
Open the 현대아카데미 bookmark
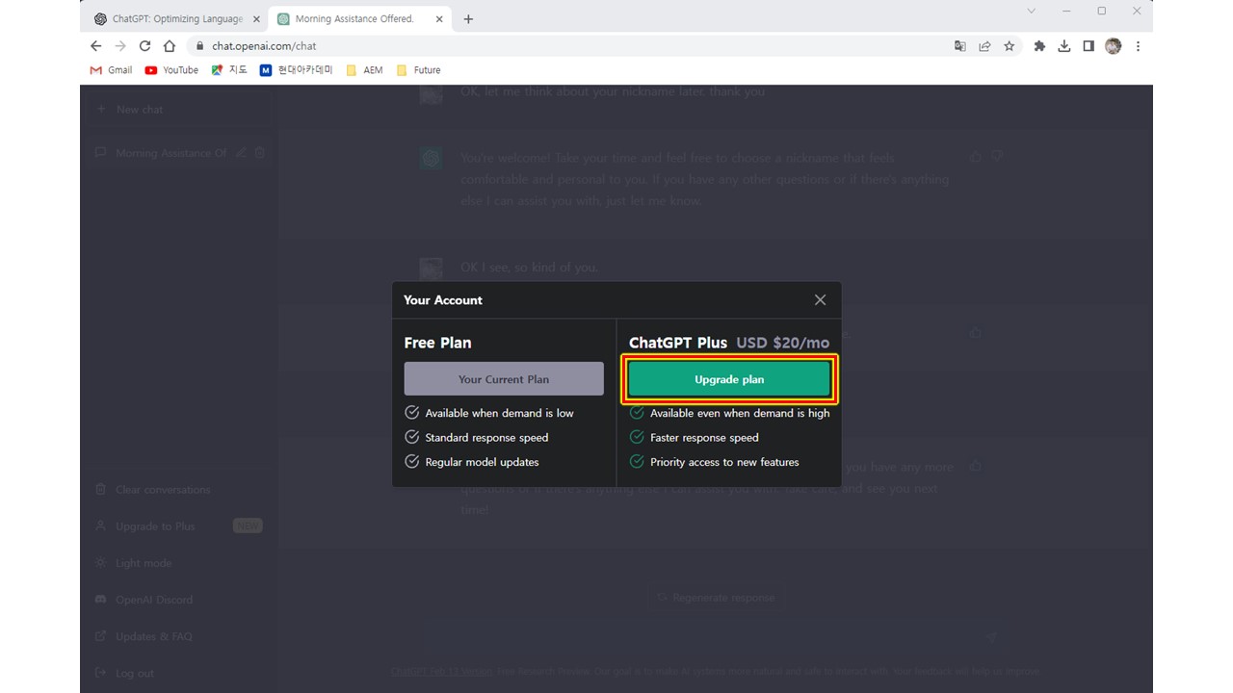tap(297, 70)
